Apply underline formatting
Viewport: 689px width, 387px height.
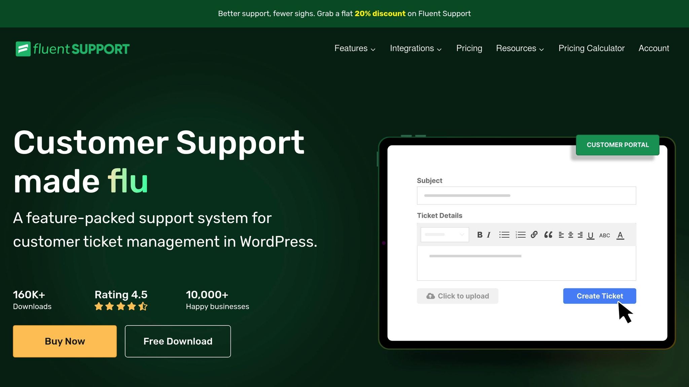tap(590, 235)
